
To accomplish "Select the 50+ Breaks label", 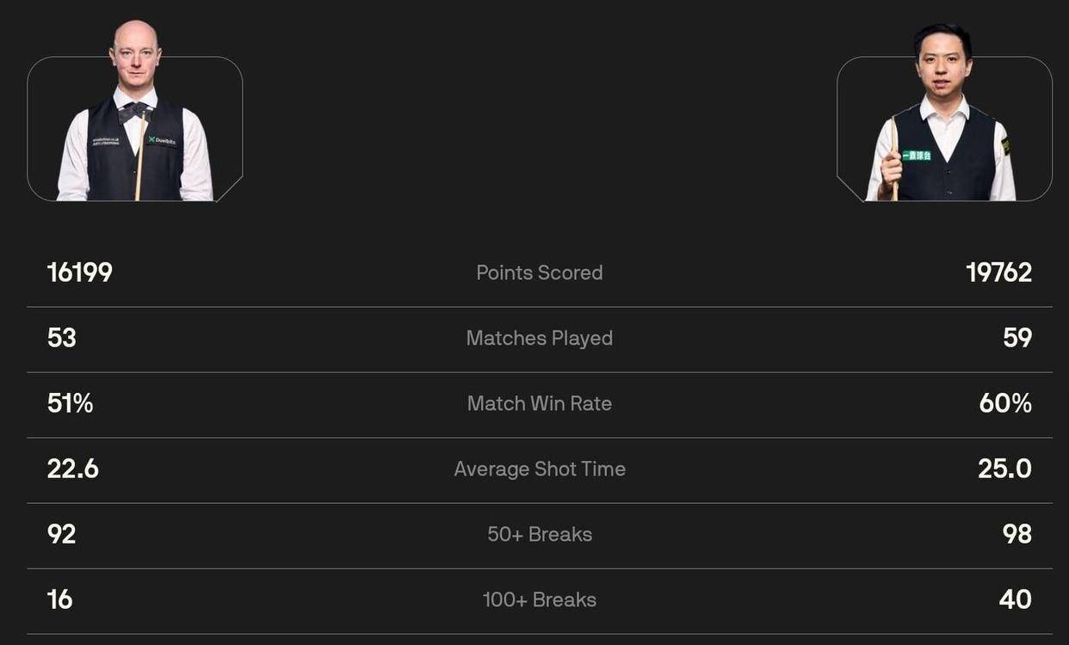I will (540, 534).
